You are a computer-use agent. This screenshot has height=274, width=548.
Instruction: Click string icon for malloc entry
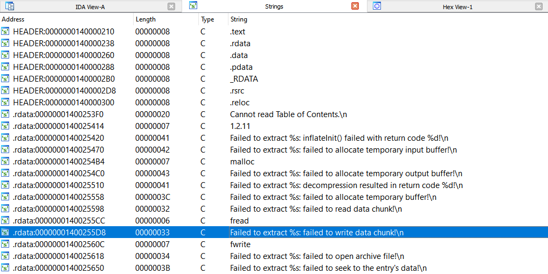pos(5,162)
